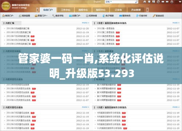182x131 pixels.
Task: Switch to the 知识中心 tab
Action: pos(101,10)
